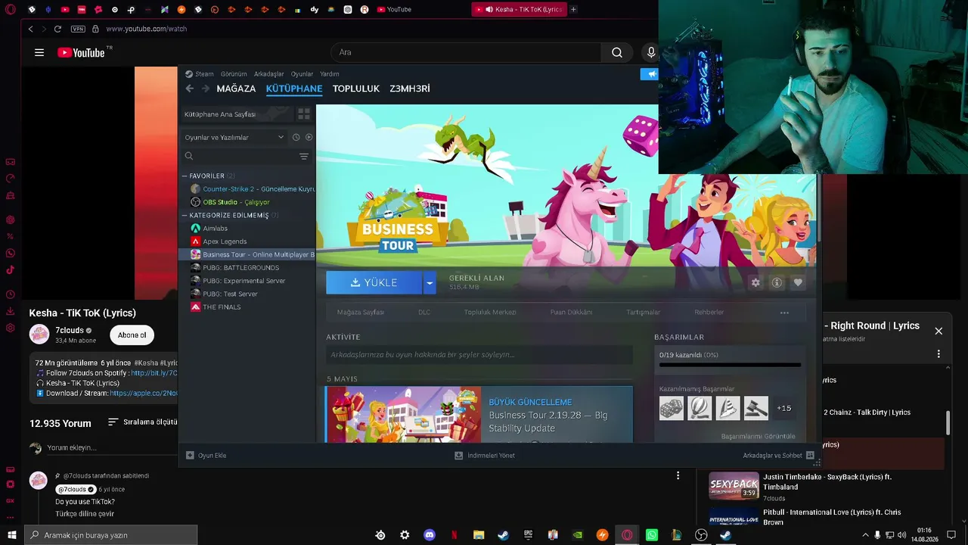Open the Yardım menu

329,74
